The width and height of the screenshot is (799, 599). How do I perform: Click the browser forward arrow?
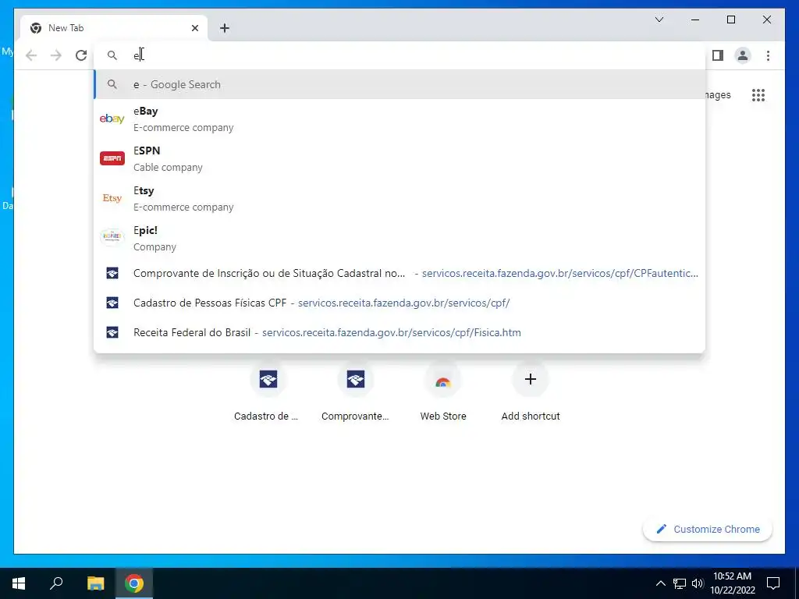56,55
